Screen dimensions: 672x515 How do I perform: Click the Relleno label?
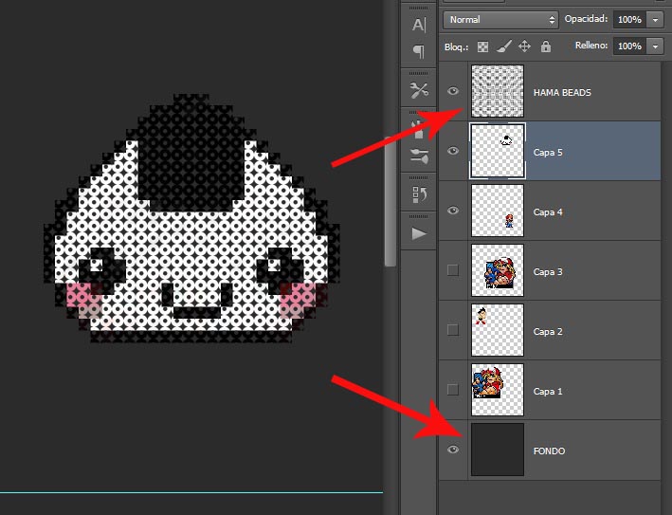[x=591, y=46]
